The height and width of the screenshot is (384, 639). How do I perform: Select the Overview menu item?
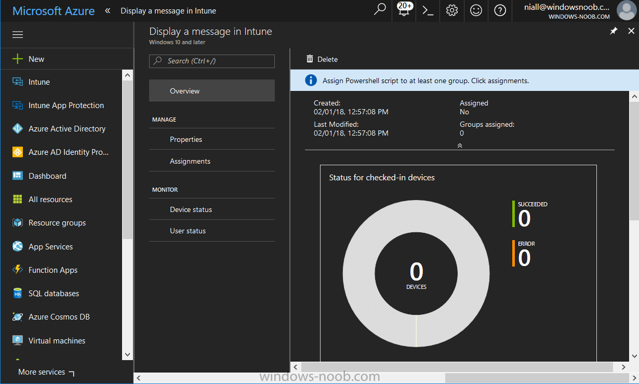(x=212, y=90)
